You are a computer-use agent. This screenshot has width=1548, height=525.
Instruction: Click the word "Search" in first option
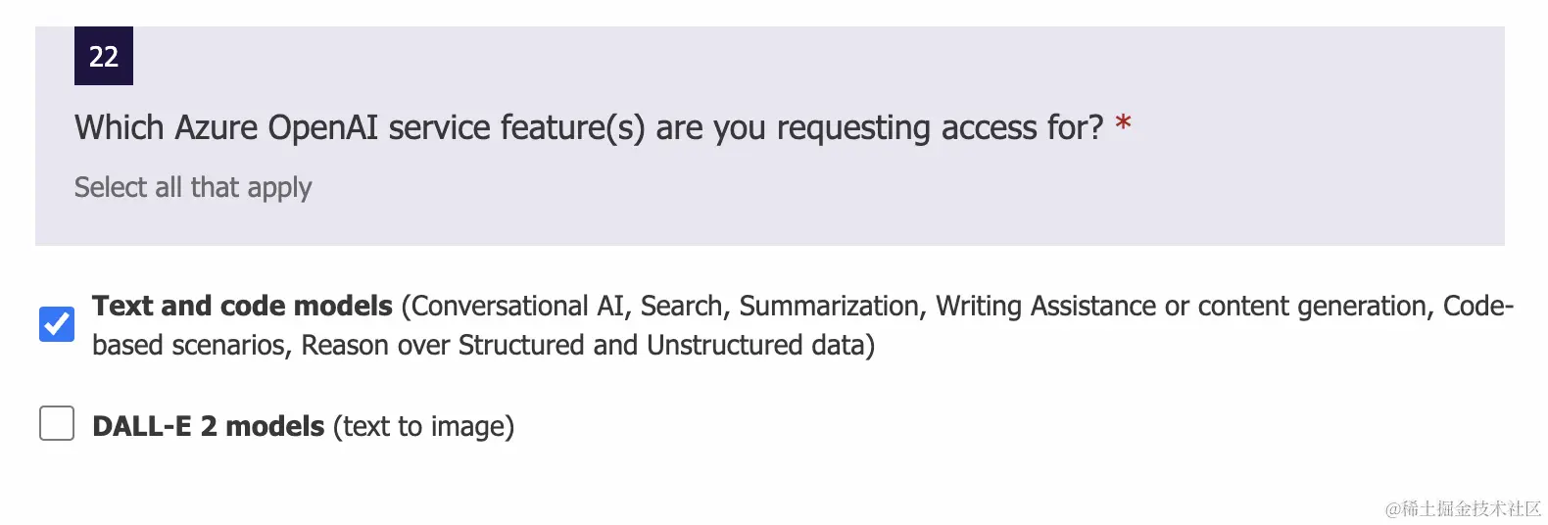coord(682,307)
